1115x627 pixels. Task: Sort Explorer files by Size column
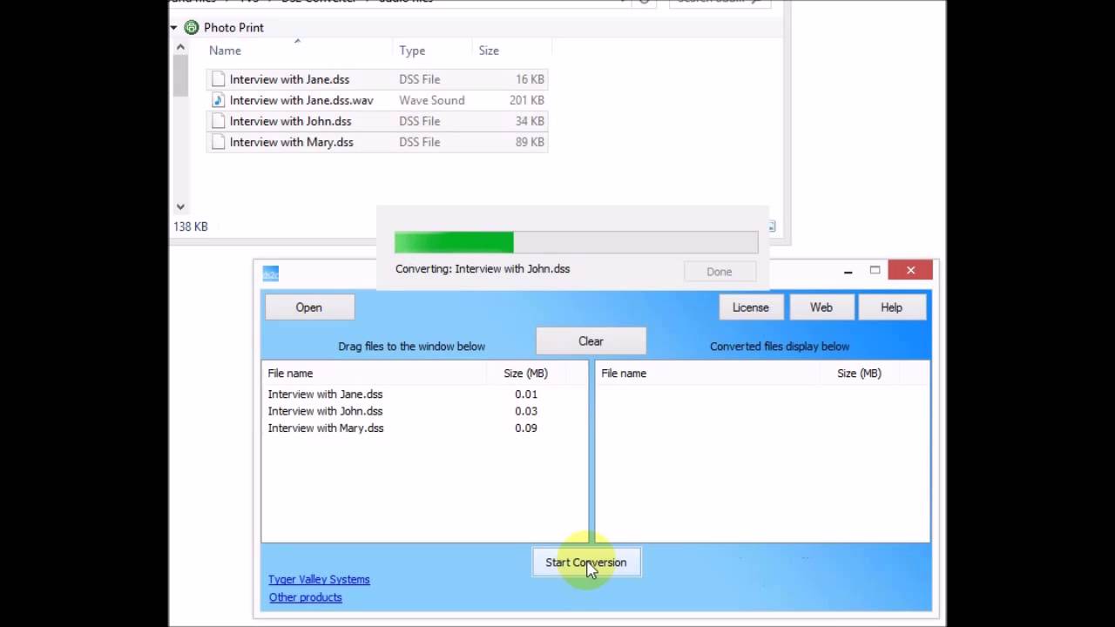[489, 51]
